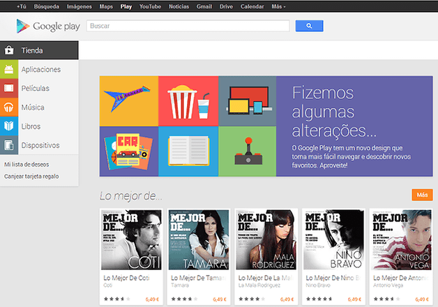438x307 pixels.
Task: Open the Coti album cover
Action: click(131, 239)
